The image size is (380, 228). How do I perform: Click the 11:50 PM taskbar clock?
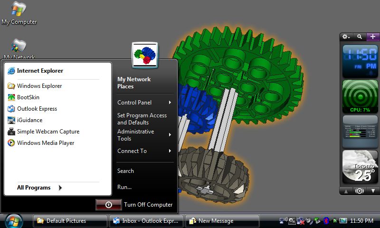tap(361, 221)
